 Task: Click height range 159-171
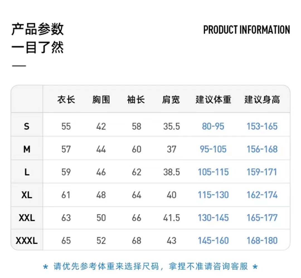(x=262, y=172)
